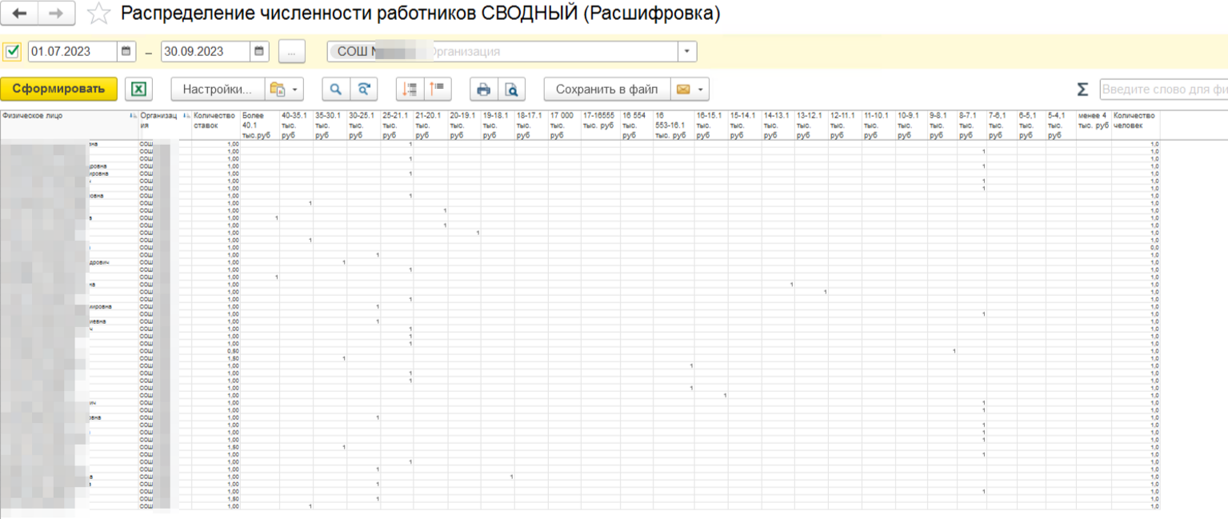Expand the Organization dropdown list

click(687, 52)
